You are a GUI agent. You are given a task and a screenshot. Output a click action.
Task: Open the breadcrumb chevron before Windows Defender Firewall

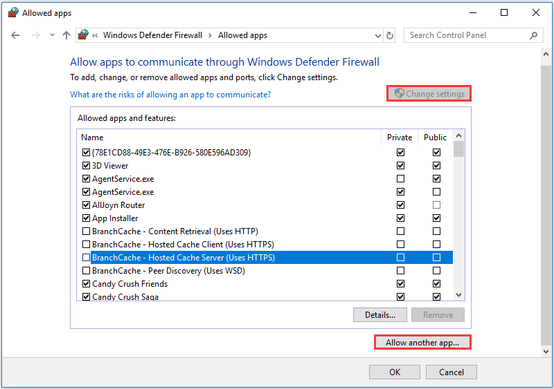pyautogui.click(x=95, y=35)
